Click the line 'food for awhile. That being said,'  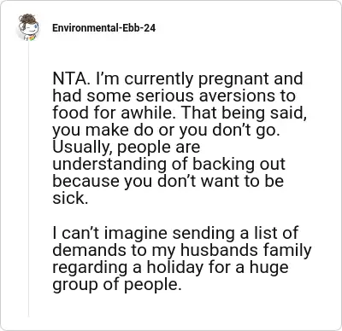point(180,113)
